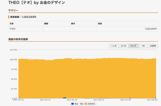
Task: Click the 2017-04-14 axis date label
Action: 45,100
